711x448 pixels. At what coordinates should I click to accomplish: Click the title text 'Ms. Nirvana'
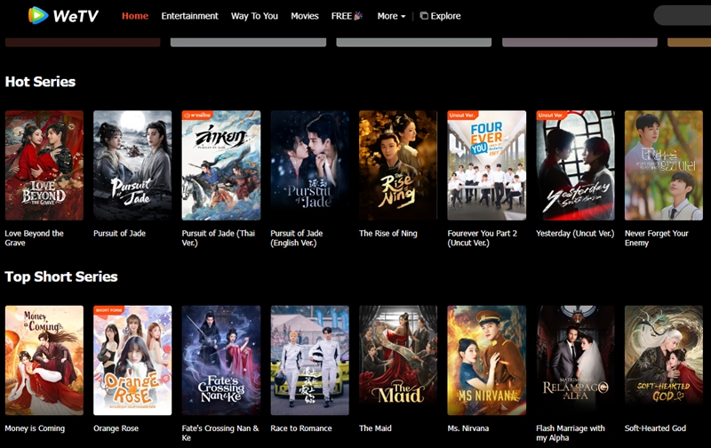tap(468, 428)
